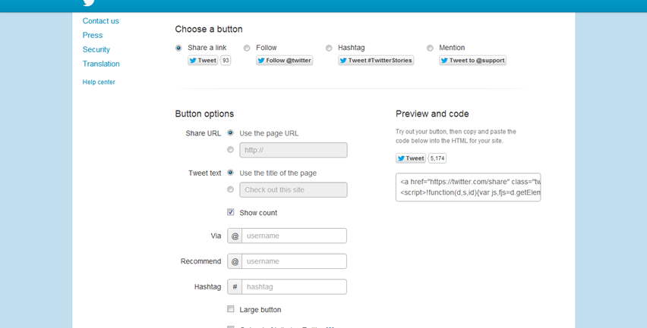Click the Choose a button heading

coord(209,30)
